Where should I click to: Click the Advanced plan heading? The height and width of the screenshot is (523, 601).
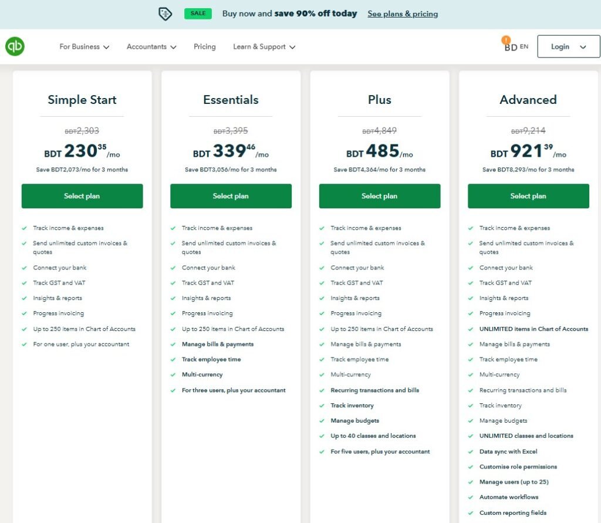point(528,100)
